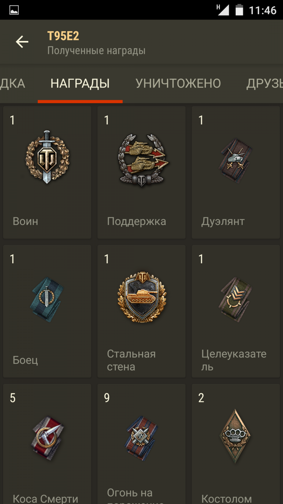This screenshot has width=283, height=504.
Task: Tap the Огонь на поражение ribbon icon
Action: click(x=141, y=438)
